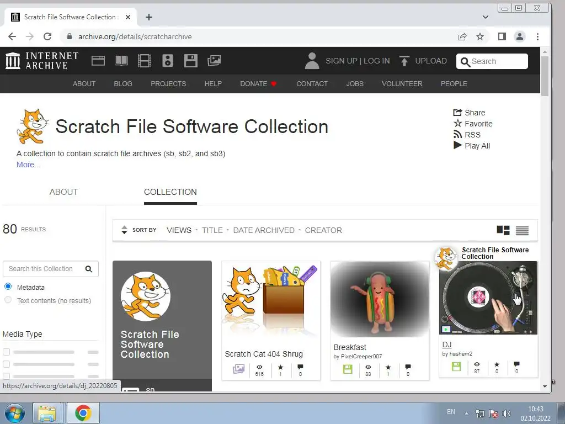The width and height of the screenshot is (565, 424).
Task: Bookmark this page with the star icon
Action: point(480,36)
